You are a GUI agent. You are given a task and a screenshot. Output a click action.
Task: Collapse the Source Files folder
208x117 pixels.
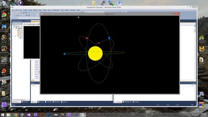click(x=16, y=36)
